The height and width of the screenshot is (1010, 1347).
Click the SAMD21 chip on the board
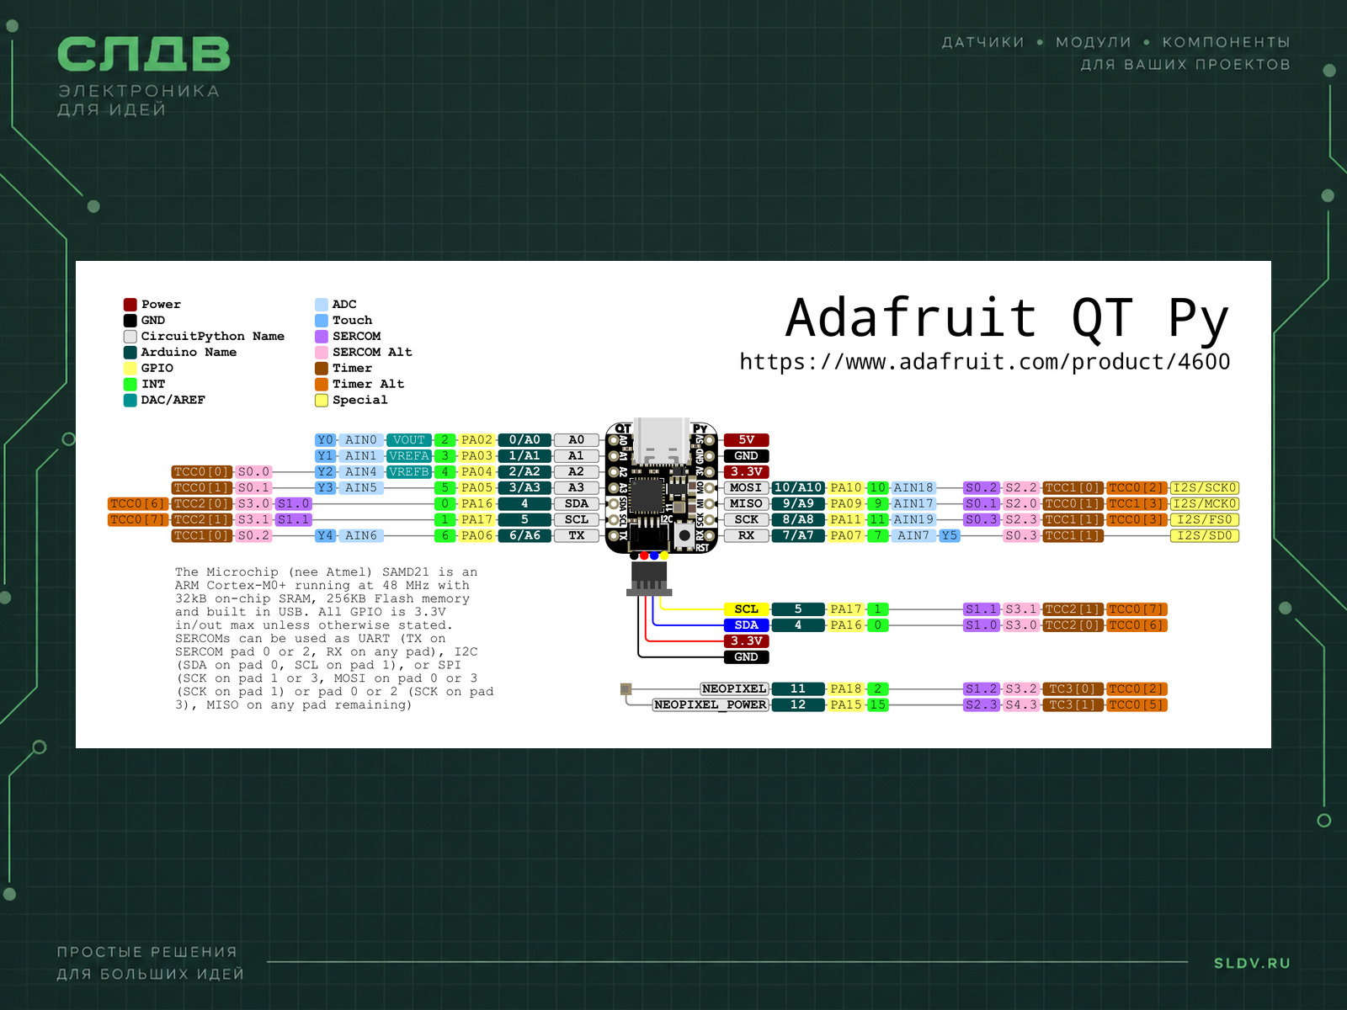click(647, 496)
